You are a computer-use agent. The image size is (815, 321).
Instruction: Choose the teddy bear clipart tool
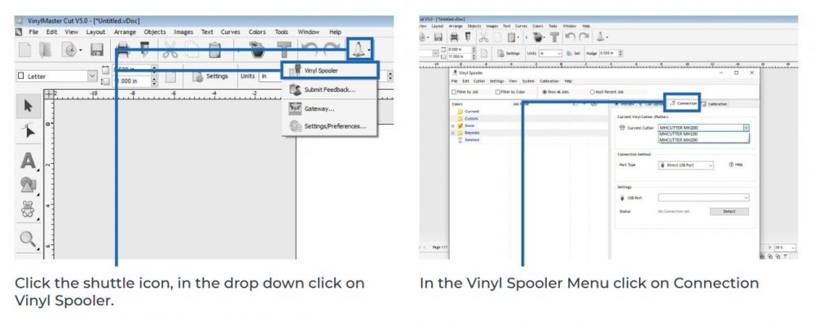coord(28,209)
